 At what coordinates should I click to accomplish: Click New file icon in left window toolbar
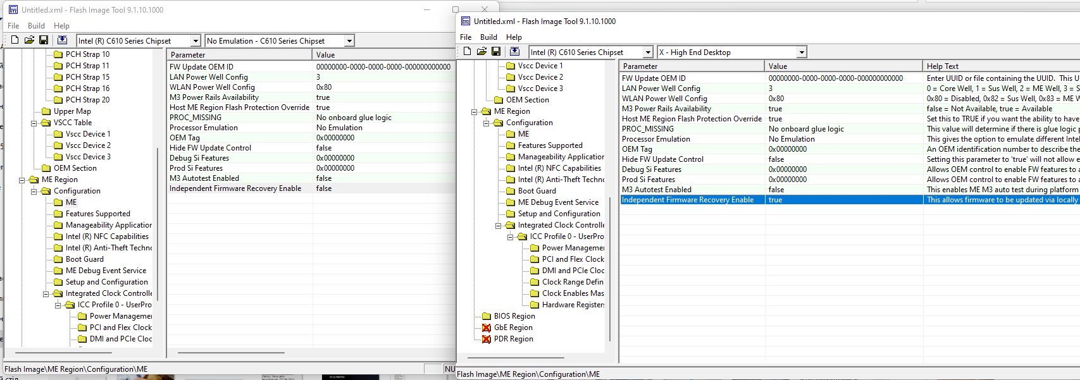pos(15,40)
